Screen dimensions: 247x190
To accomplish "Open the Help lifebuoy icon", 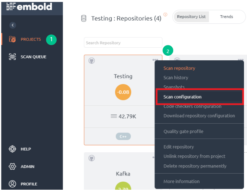I will pos(12,149).
